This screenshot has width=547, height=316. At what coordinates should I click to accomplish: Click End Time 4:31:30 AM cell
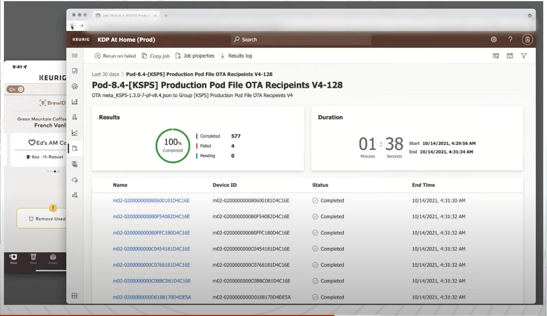(439, 200)
